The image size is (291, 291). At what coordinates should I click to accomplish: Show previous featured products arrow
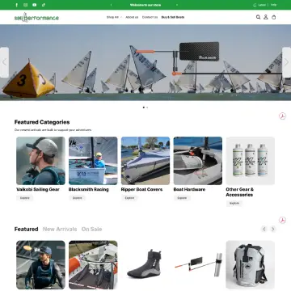tap(264, 229)
